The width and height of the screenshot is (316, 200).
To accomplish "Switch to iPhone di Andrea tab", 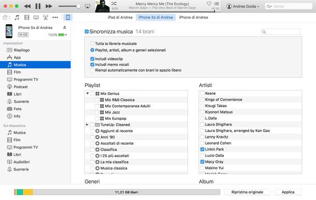I will click(193, 17).
